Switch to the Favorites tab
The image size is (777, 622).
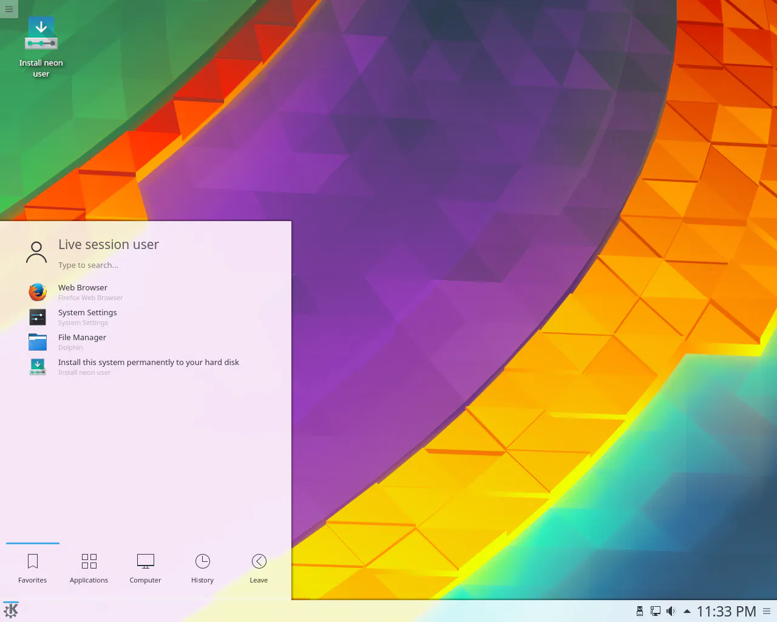click(x=33, y=569)
